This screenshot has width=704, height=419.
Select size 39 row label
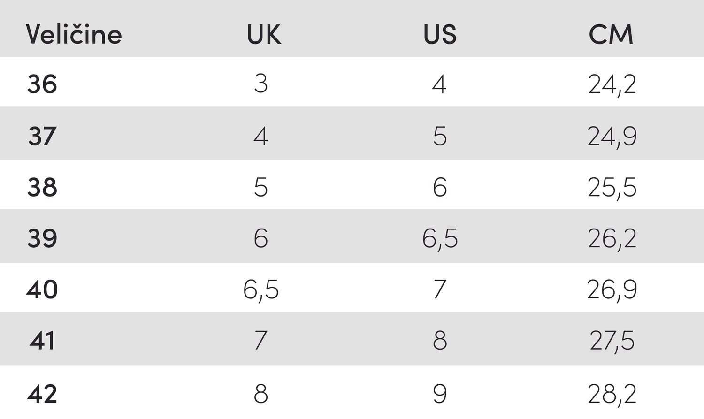pyautogui.click(x=42, y=238)
